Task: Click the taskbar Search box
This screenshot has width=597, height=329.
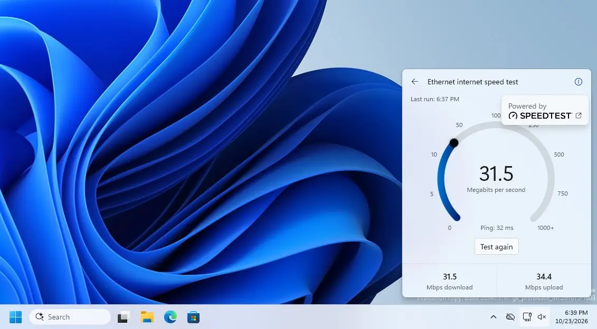Action: (70, 317)
